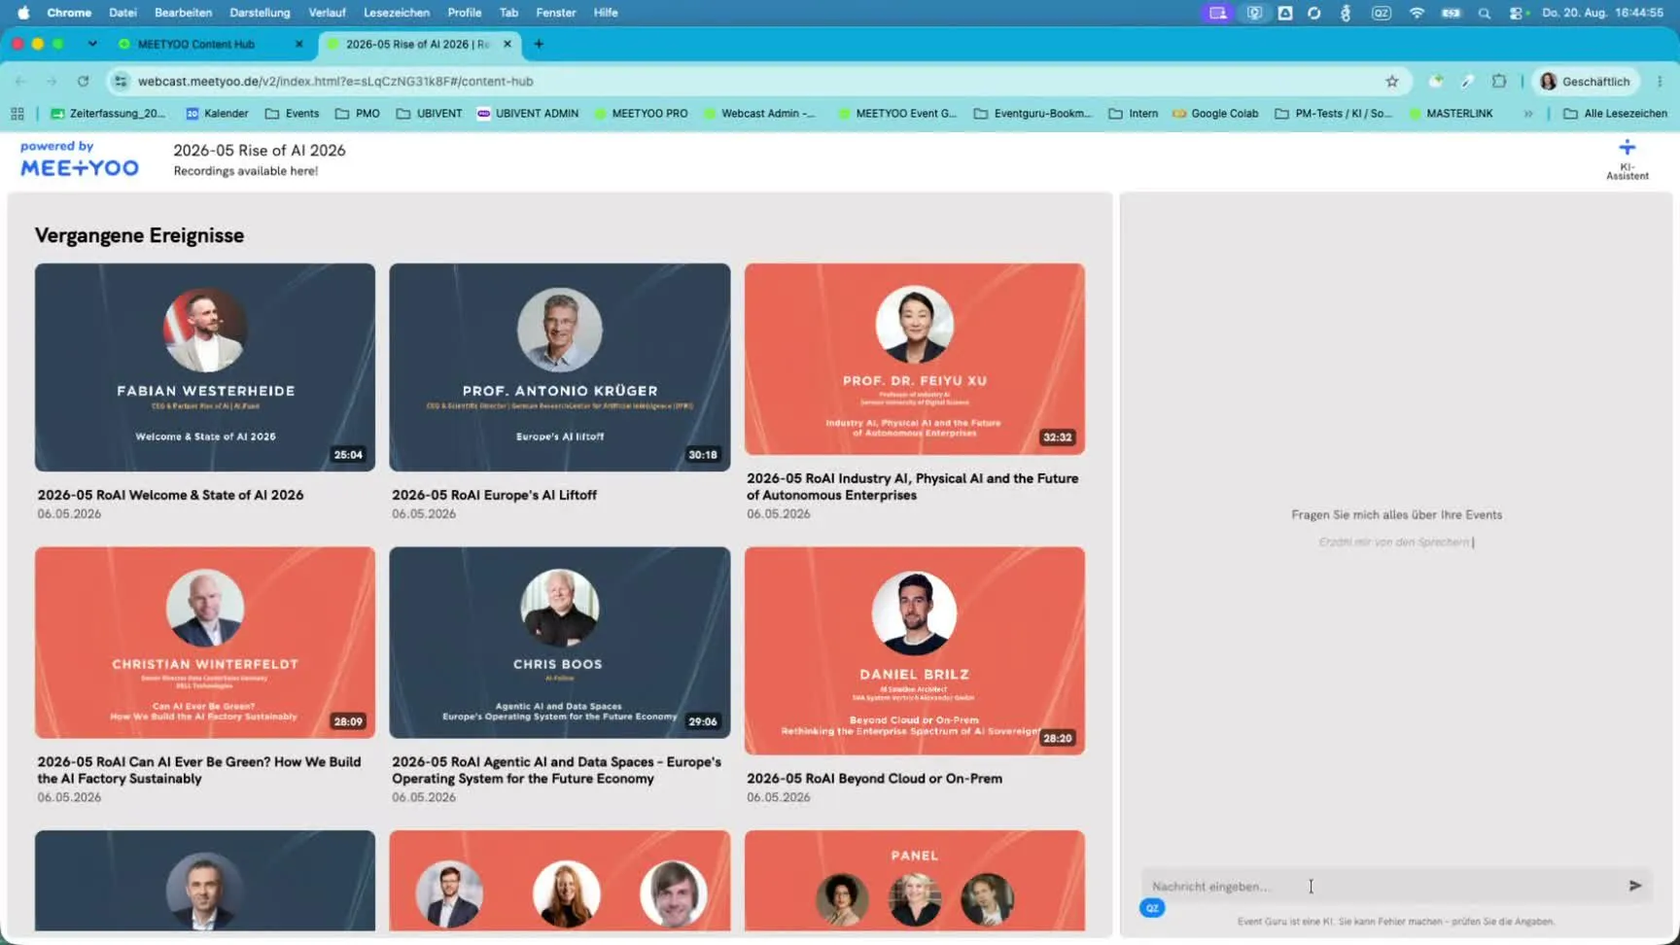Open the Geschäftlich profile menu
1680x945 pixels.
coord(1586,82)
